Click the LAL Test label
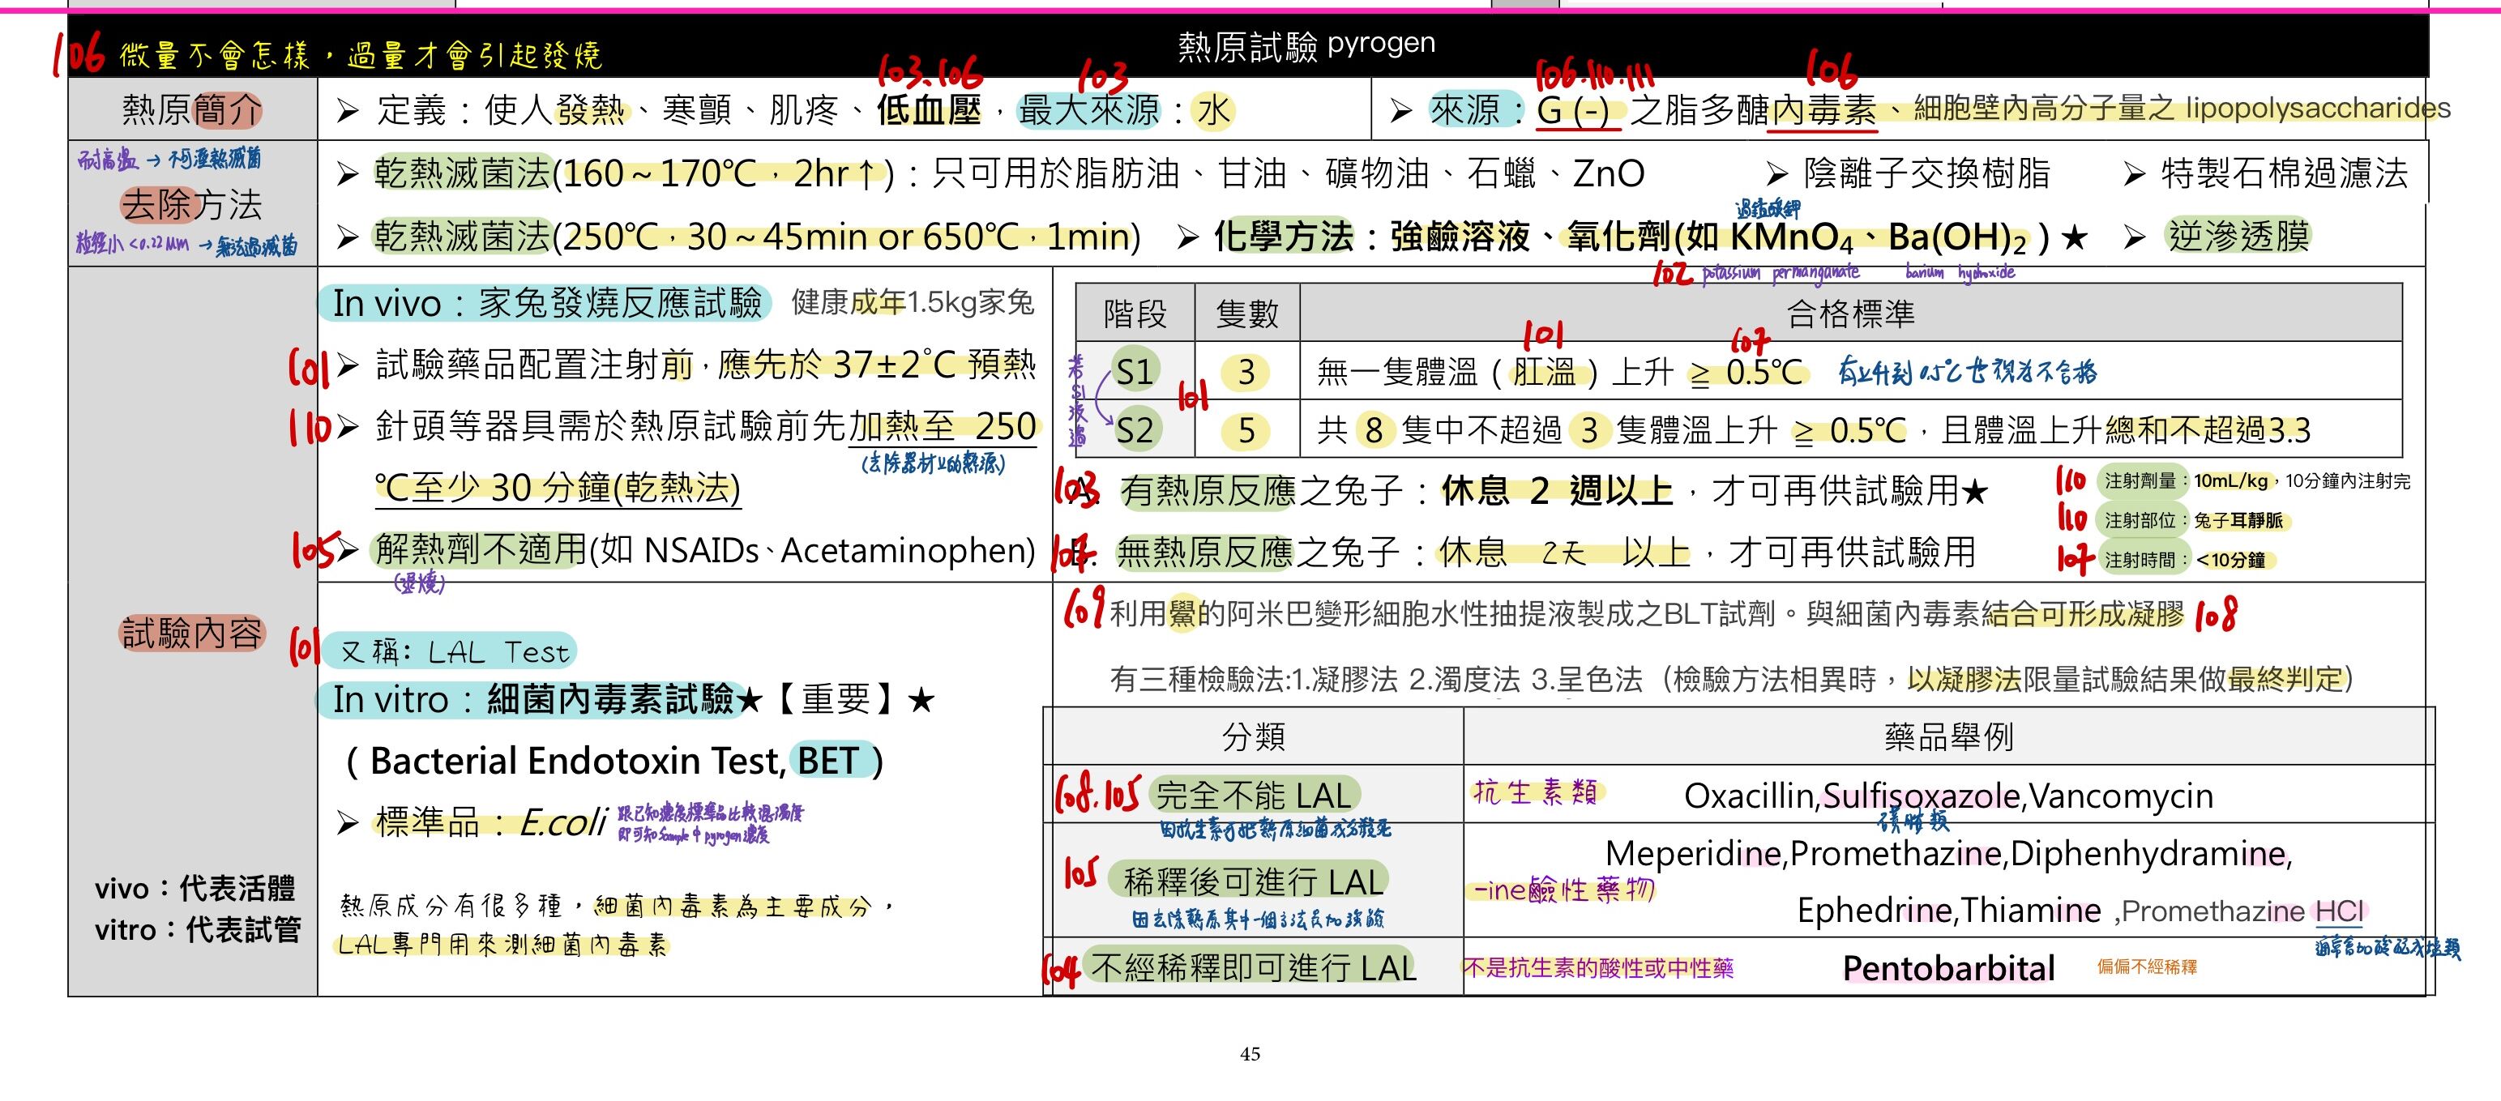The image size is (2501, 1101). coord(452,651)
